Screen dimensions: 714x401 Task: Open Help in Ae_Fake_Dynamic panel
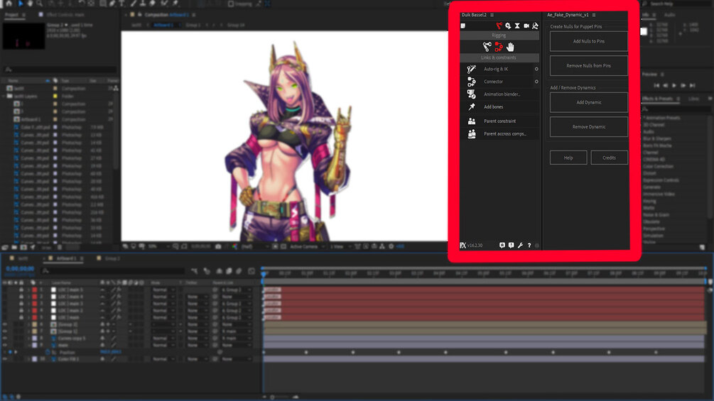[568, 158]
